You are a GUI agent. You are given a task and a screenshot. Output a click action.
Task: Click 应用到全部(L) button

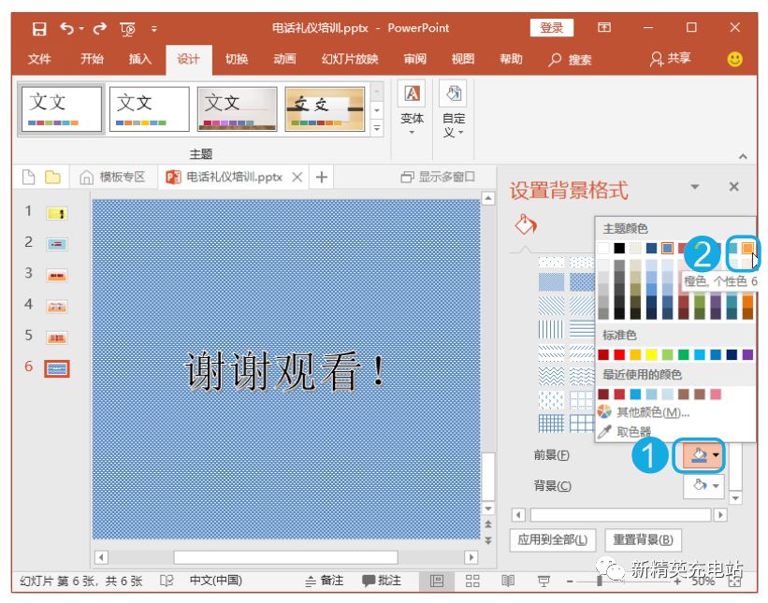pos(553,539)
